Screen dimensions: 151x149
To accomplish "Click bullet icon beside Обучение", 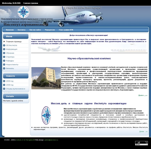I will click(x=4, y=53).
